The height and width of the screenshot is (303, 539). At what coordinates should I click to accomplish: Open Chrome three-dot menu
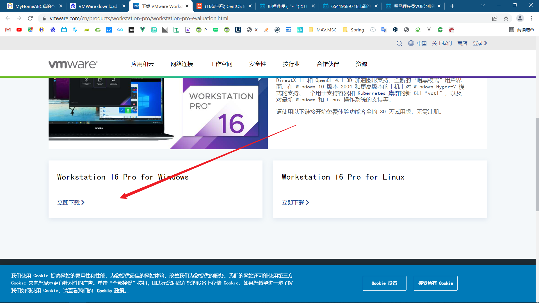[x=531, y=18]
